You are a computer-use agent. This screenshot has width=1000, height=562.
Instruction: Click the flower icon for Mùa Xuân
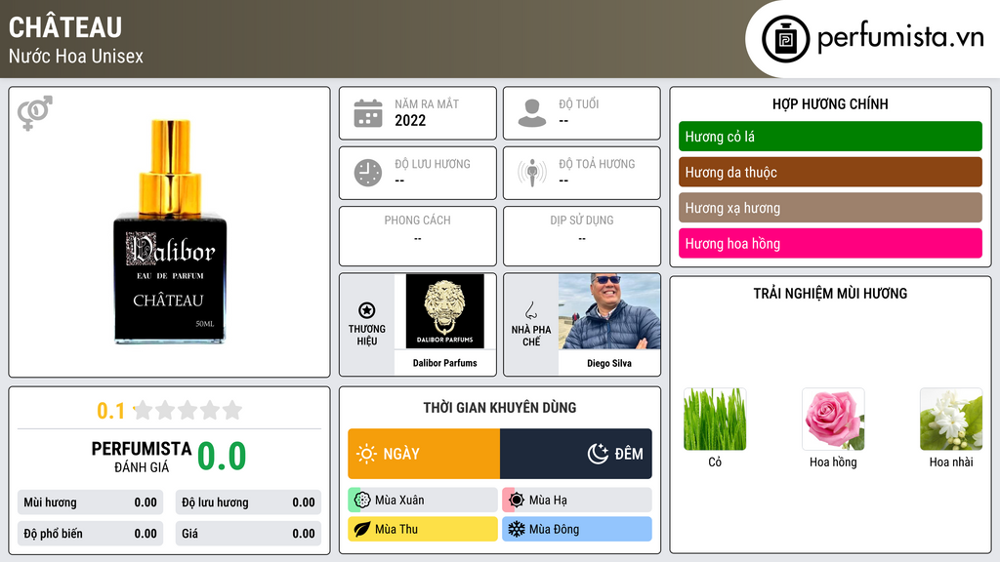click(x=362, y=501)
